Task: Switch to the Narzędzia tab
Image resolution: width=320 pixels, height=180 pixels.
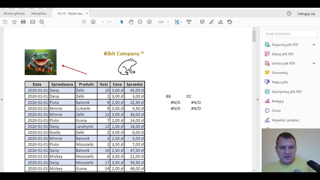Action: (x=39, y=13)
